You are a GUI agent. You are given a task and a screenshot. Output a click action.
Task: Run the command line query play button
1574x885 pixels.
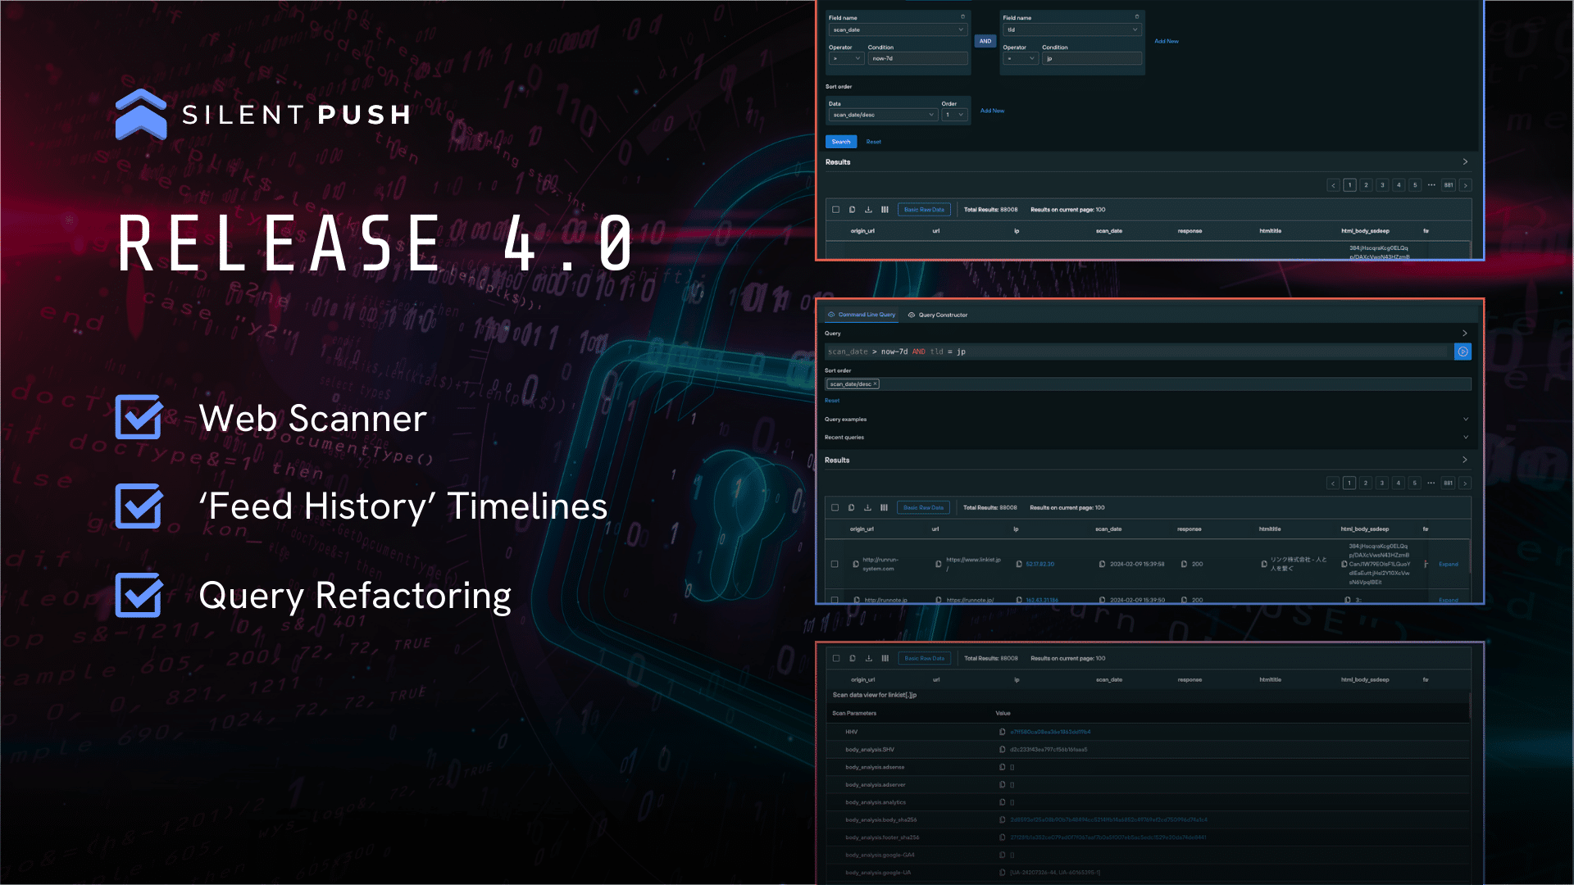coord(1463,352)
